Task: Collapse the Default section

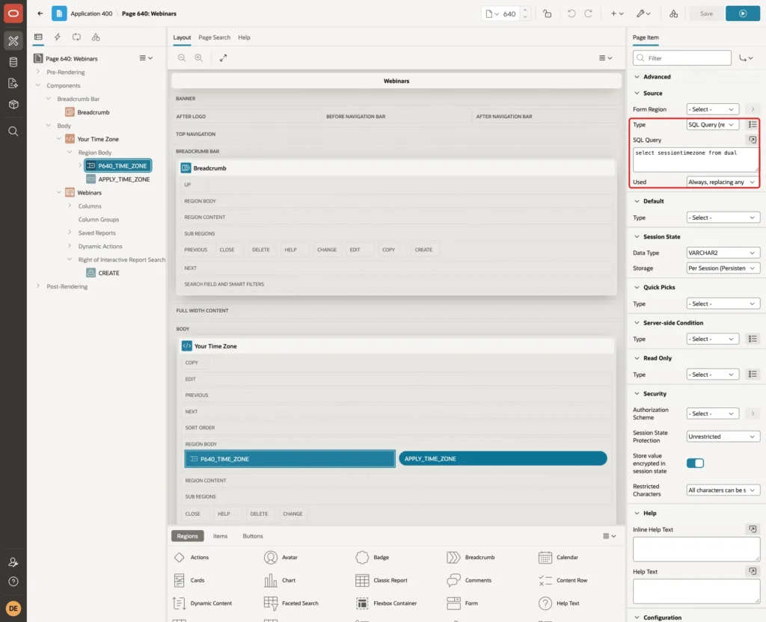Action: 637,201
